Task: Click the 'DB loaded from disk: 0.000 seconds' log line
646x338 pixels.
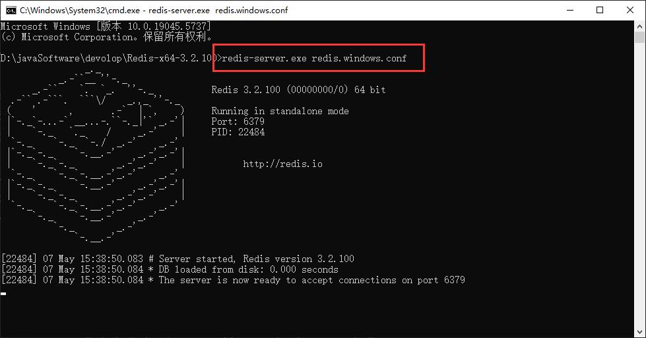Action: click(170, 269)
